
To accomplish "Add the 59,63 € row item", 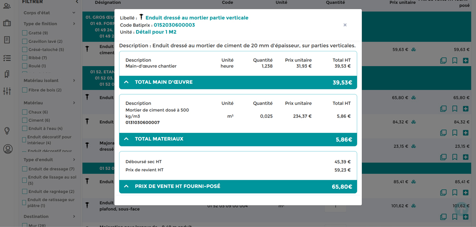I will click(x=466, y=60).
